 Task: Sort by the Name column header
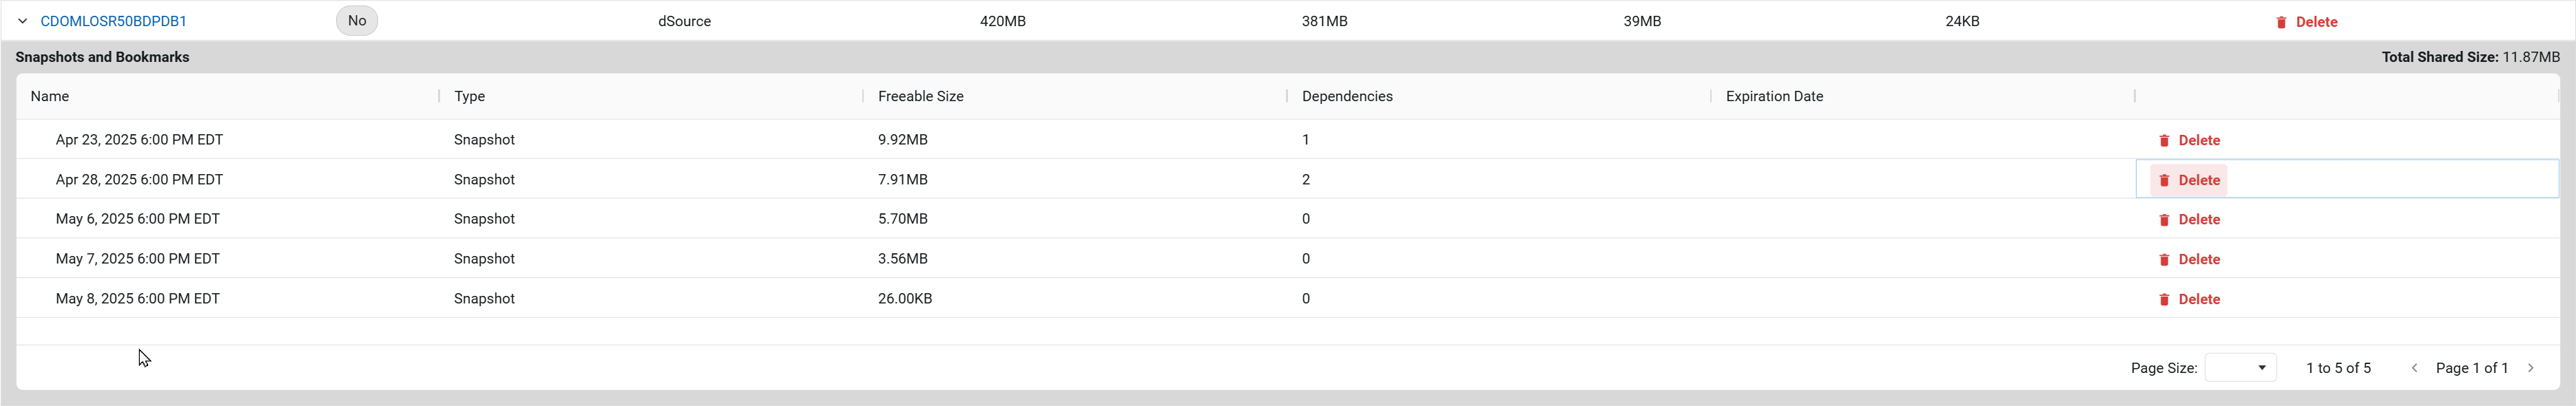tap(50, 96)
